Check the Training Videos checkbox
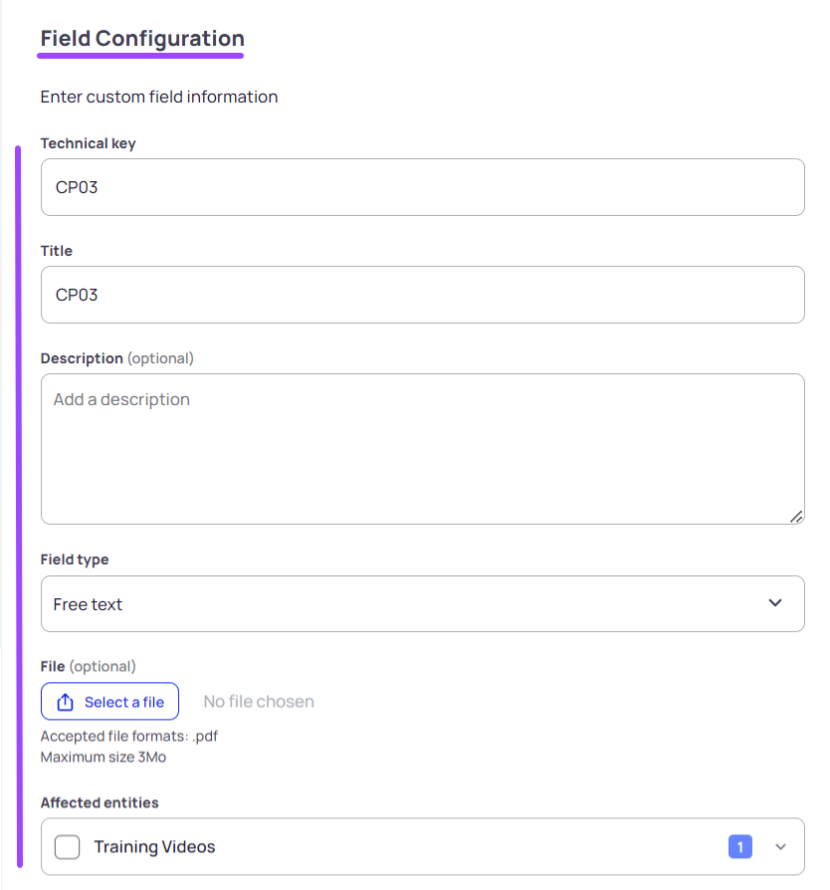Viewport: 830px width, 890px height. tap(67, 847)
